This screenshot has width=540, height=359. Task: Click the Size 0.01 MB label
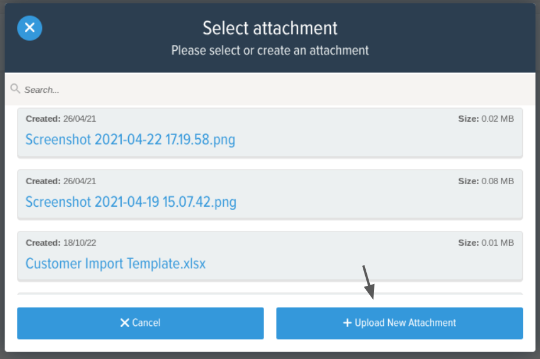tap(486, 243)
